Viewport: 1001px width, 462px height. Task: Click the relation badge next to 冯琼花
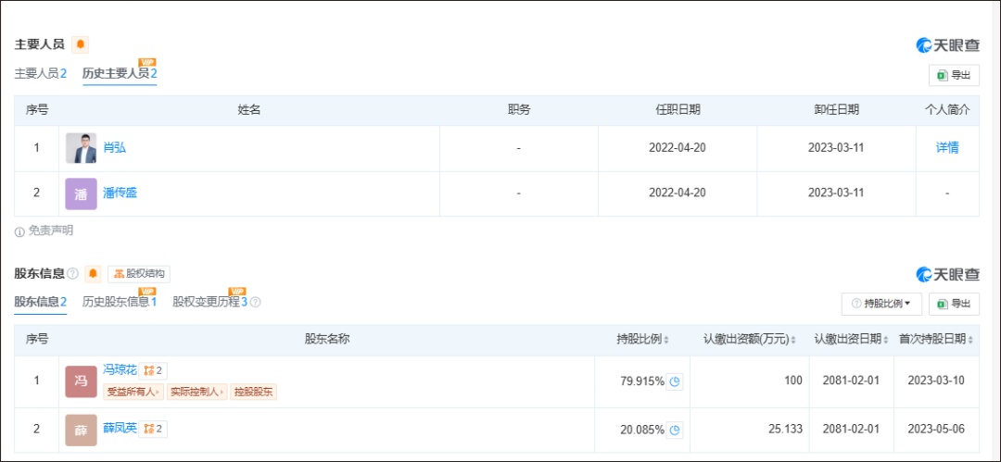point(154,370)
